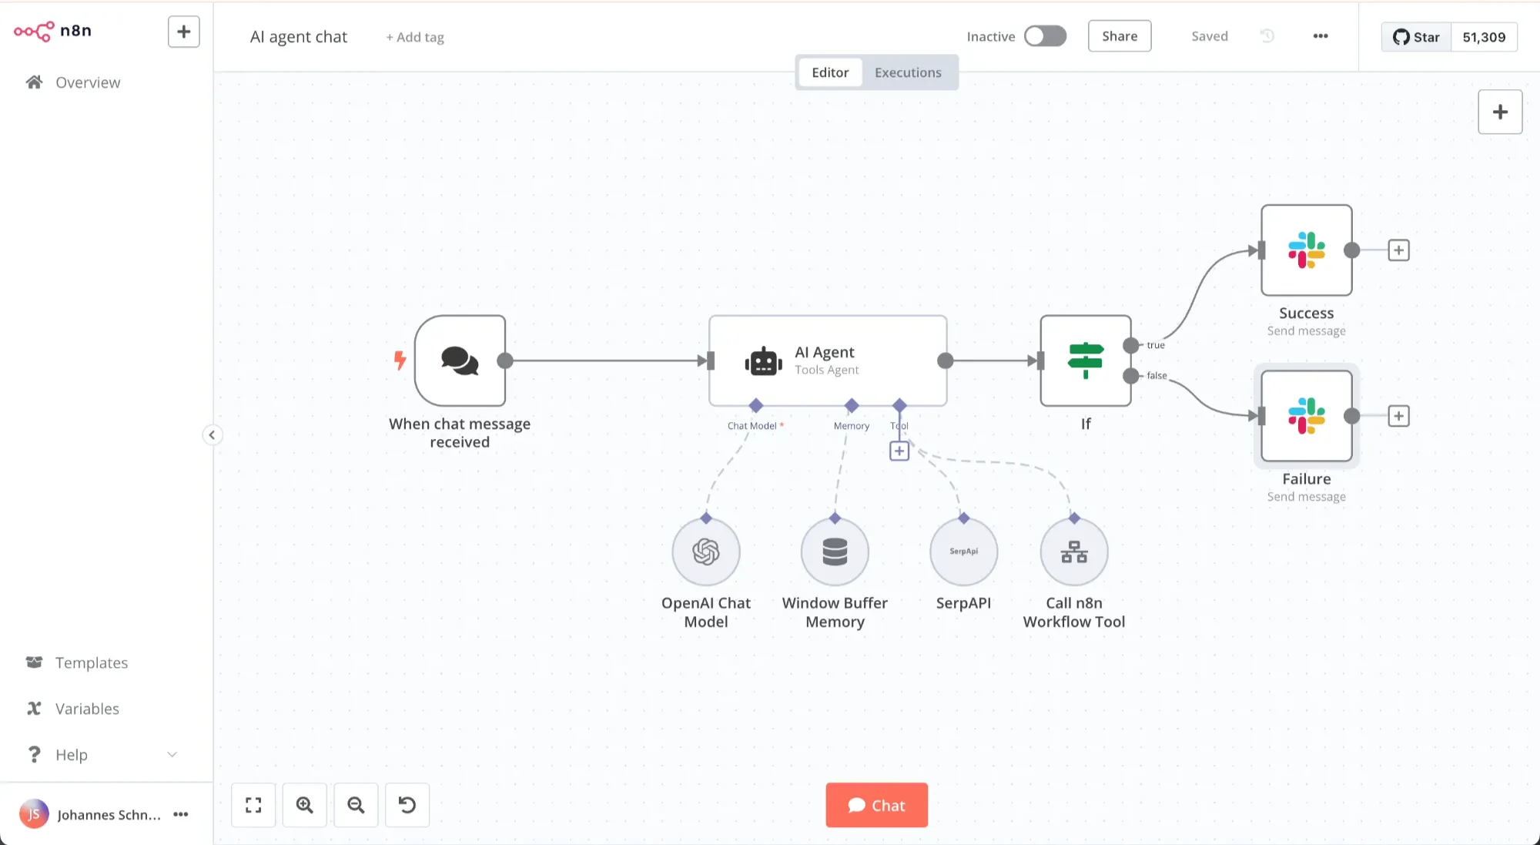The height and width of the screenshot is (845, 1540).
Task: Open the workflow options three-dot menu
Action: tap(1321, 36)
